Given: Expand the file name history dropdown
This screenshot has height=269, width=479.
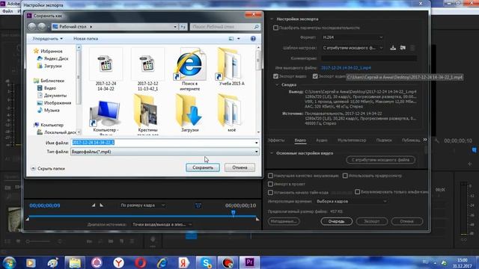Looking at the screenshot, I should click(x=256, y=143).
